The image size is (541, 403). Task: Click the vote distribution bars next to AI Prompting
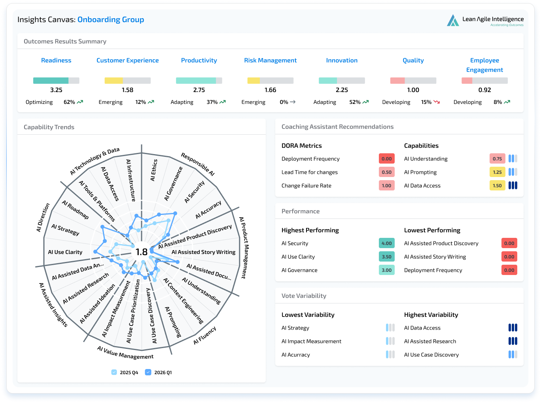pyautogui.click(x=513, y=172)
